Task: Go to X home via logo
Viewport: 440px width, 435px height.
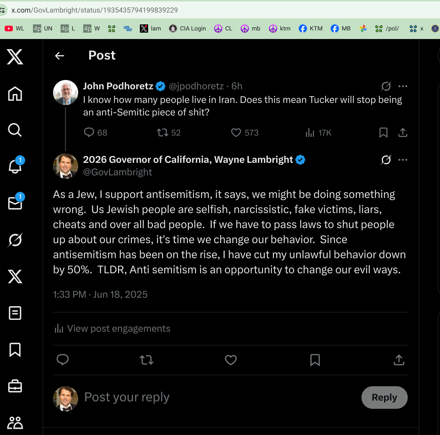Action: click(15, 57)
